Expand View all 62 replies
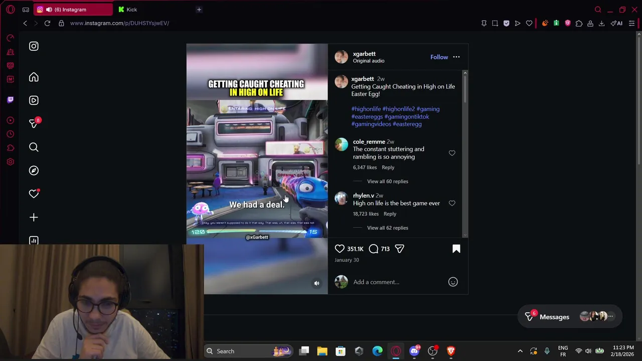 [x=387, y=228]
